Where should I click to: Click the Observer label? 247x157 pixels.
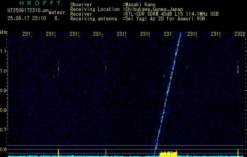coord(81,5)
